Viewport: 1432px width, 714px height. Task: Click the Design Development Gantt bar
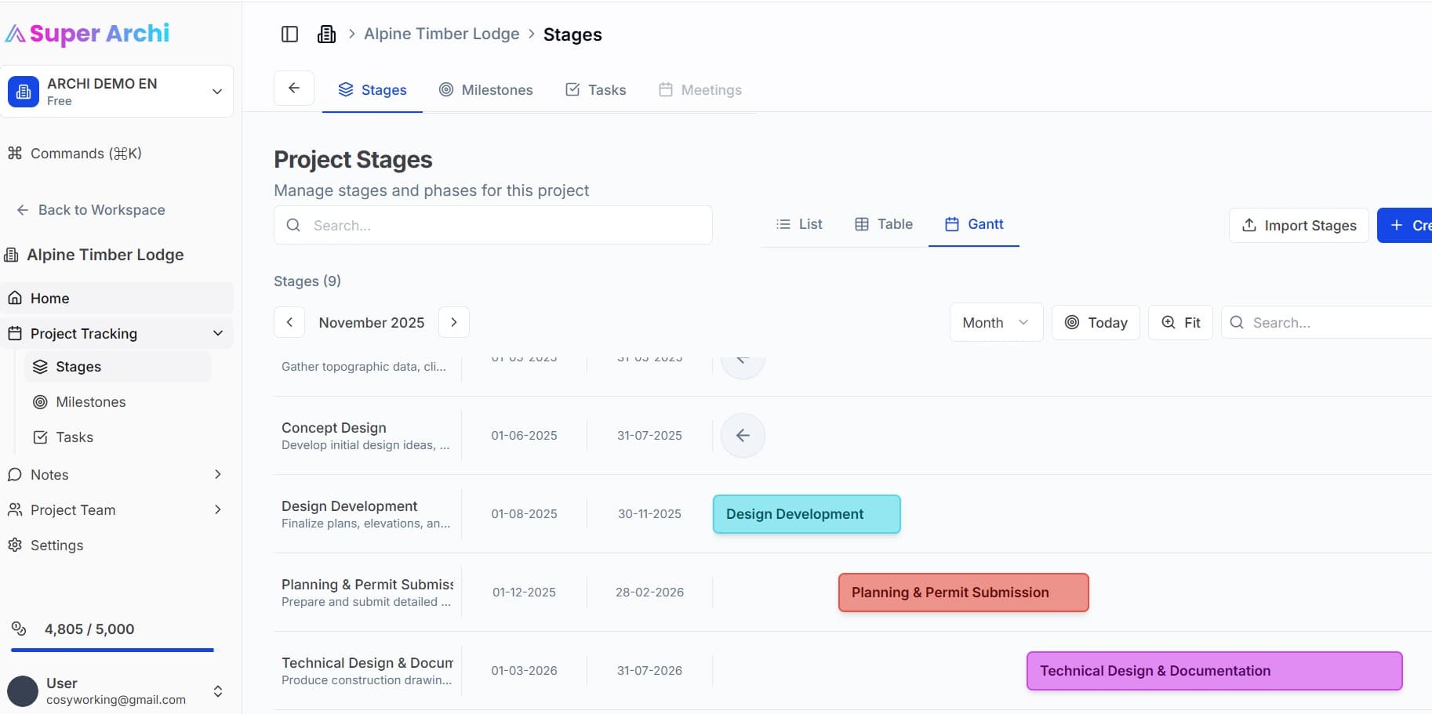(806, 514)
